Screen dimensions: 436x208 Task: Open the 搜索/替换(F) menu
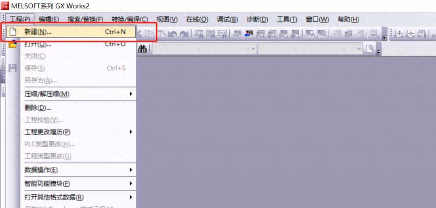85,19
